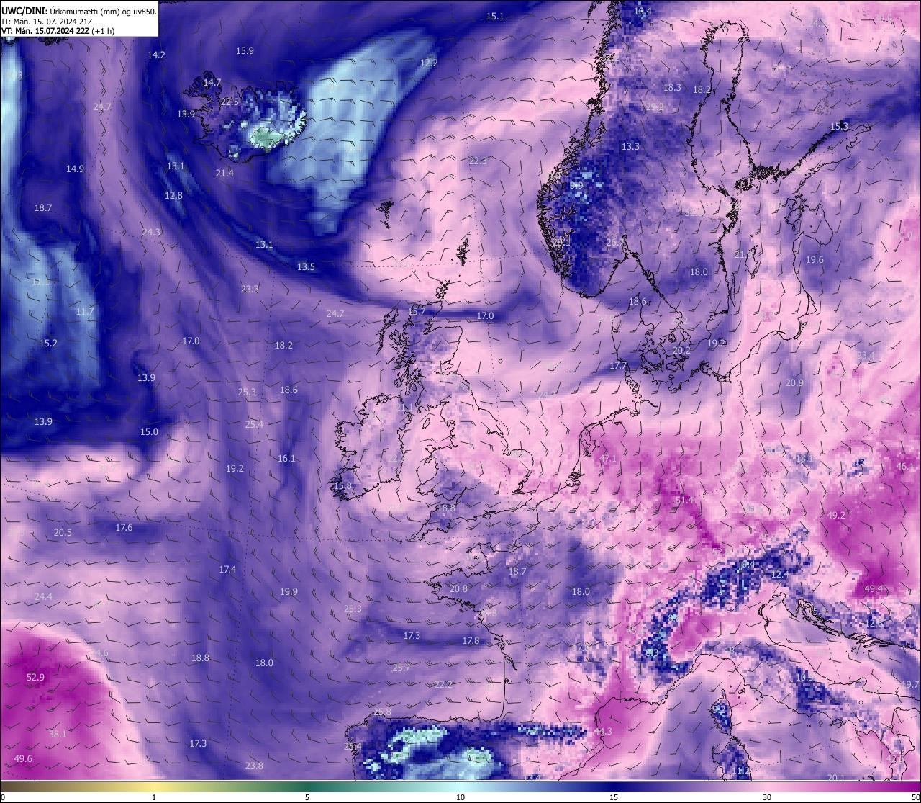The image size is (921, 803).
Task: Click the 15.8 value by Ireland
Action: 342,486
